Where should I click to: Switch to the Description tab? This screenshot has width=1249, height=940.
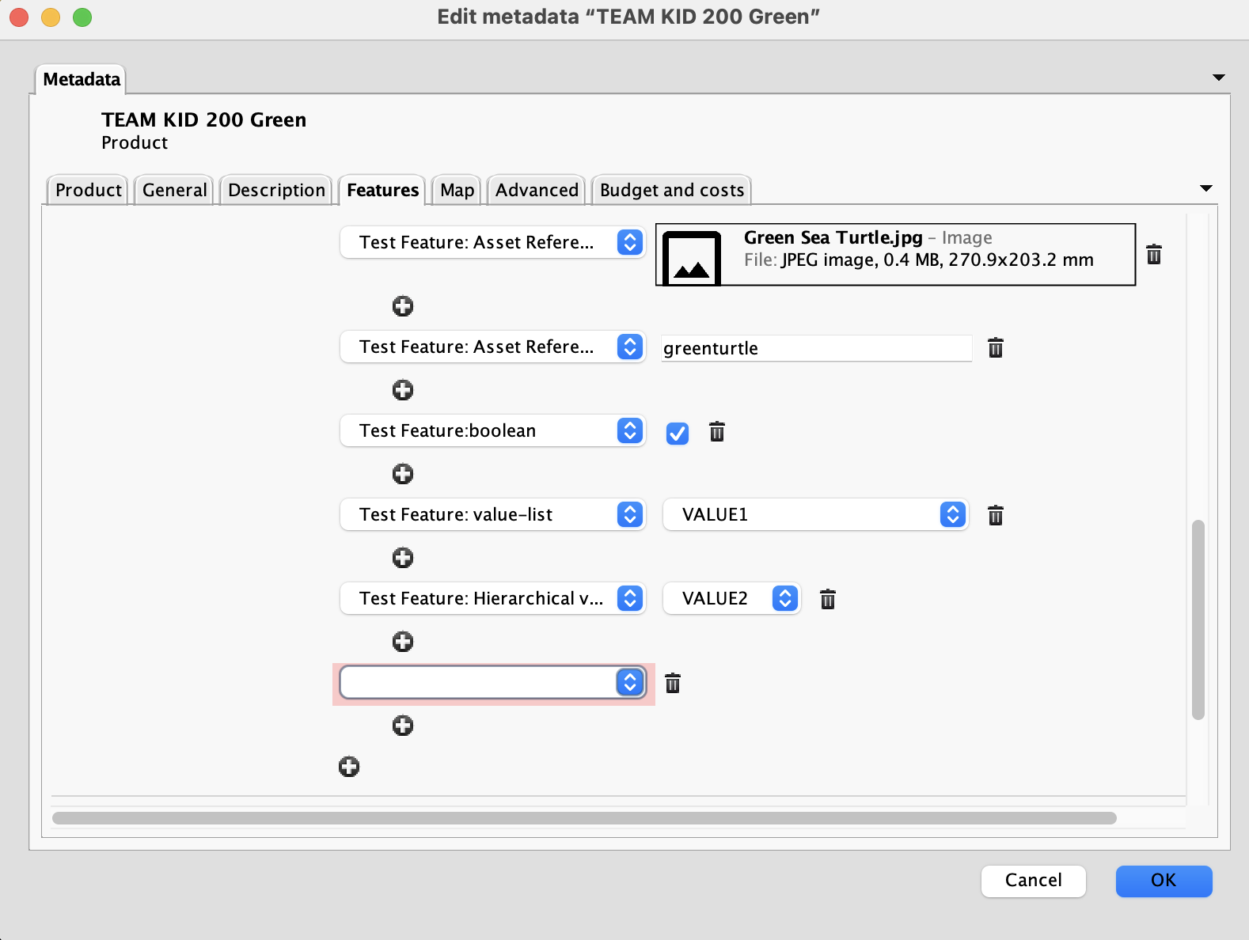pos(276,191)
